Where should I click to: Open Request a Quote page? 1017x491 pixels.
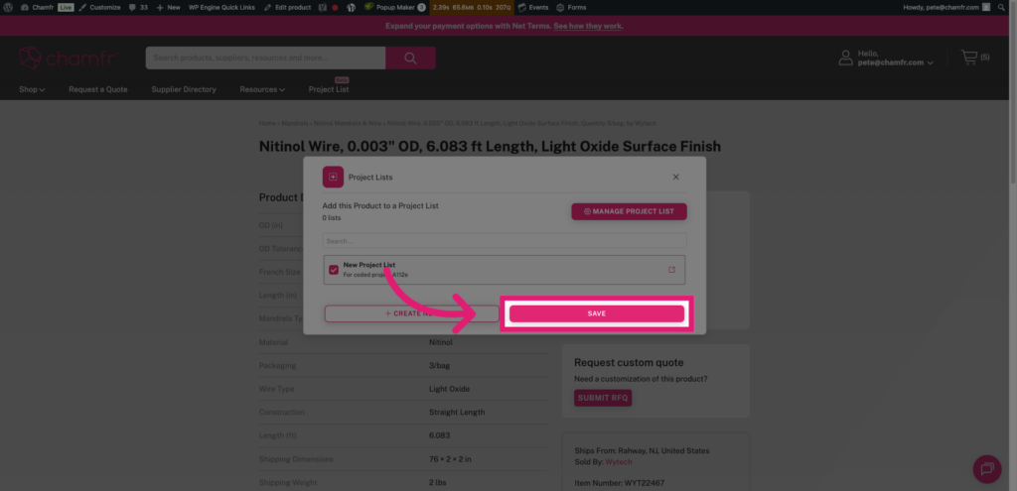pos(98,89)
